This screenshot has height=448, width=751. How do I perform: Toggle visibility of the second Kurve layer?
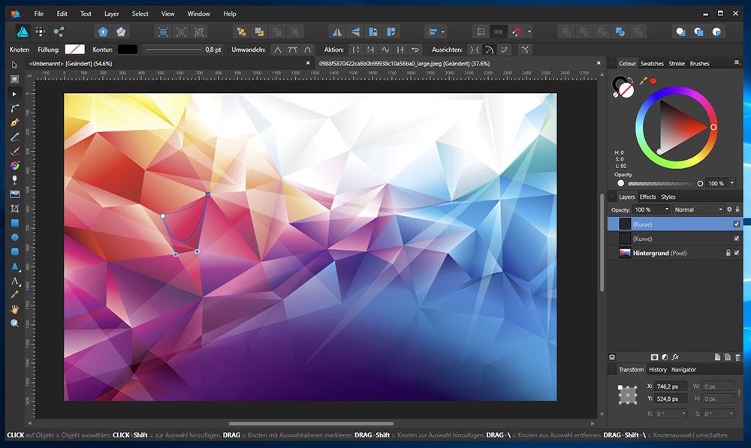coord(736,238)
